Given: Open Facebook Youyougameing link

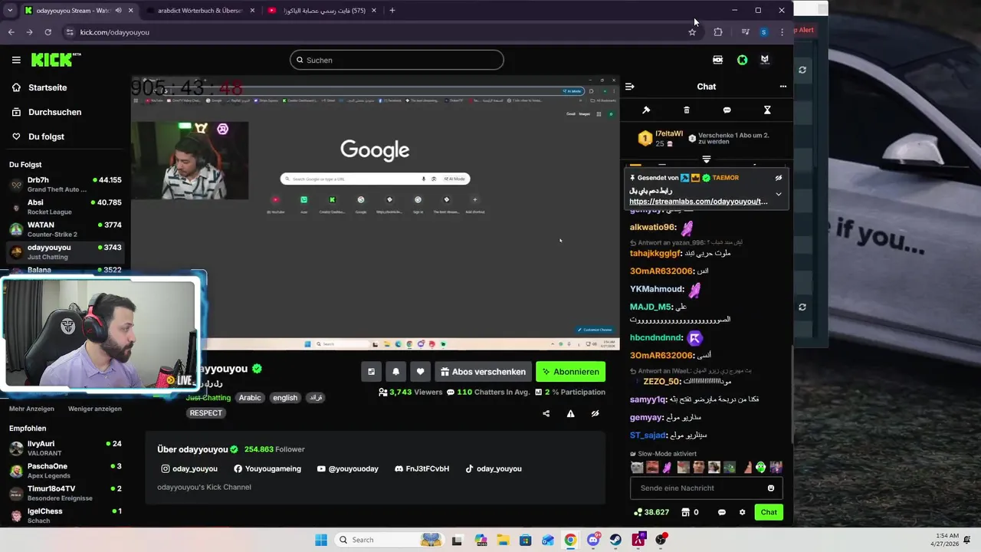Looking at the screenshot, I should 267,468.
